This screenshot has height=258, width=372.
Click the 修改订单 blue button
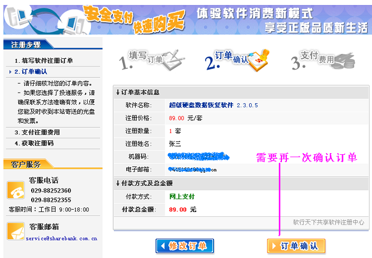coord(185,246)
